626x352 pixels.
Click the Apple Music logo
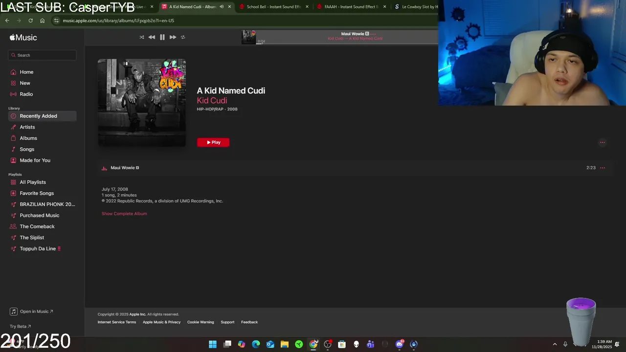click(x=23, y=38)
